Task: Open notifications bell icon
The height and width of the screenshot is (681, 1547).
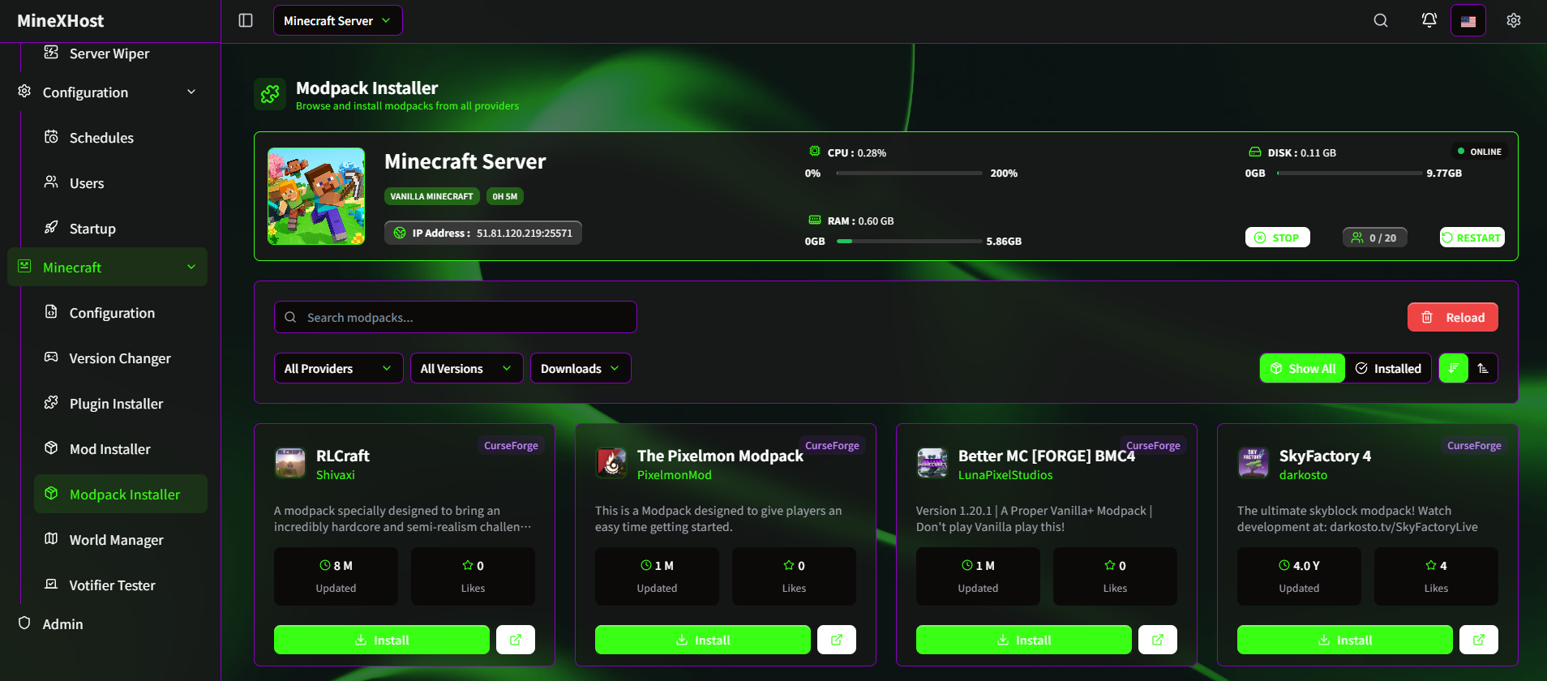Action: pos(1429,20)
